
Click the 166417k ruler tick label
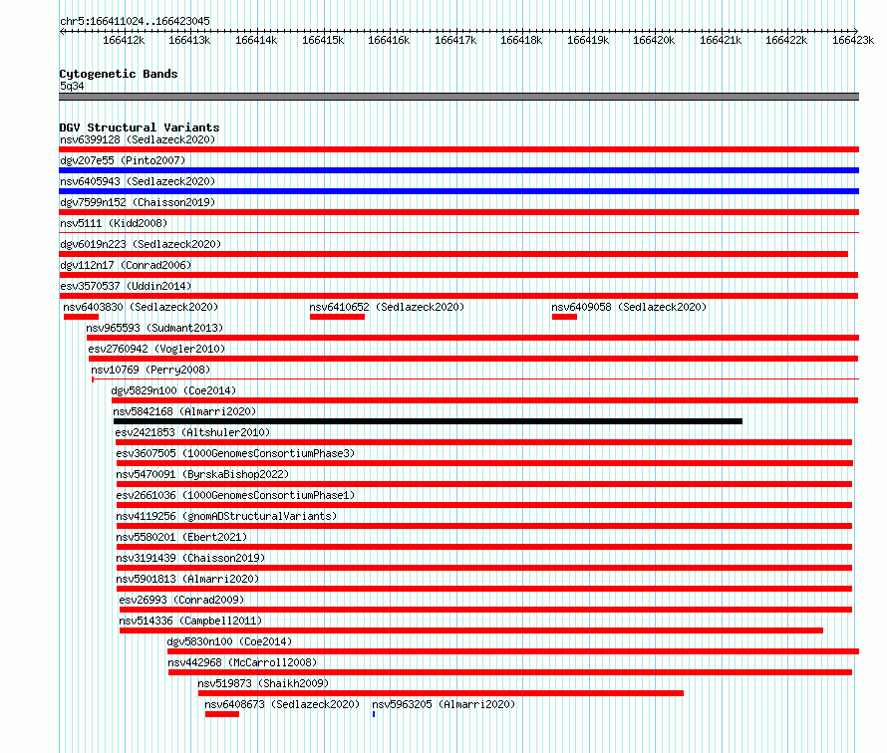coord(455,40)
